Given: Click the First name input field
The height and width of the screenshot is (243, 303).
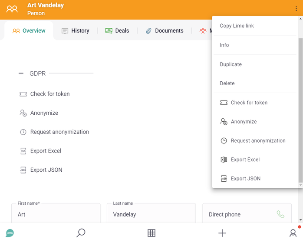Looking at the screenshot, I should point(56,215).
